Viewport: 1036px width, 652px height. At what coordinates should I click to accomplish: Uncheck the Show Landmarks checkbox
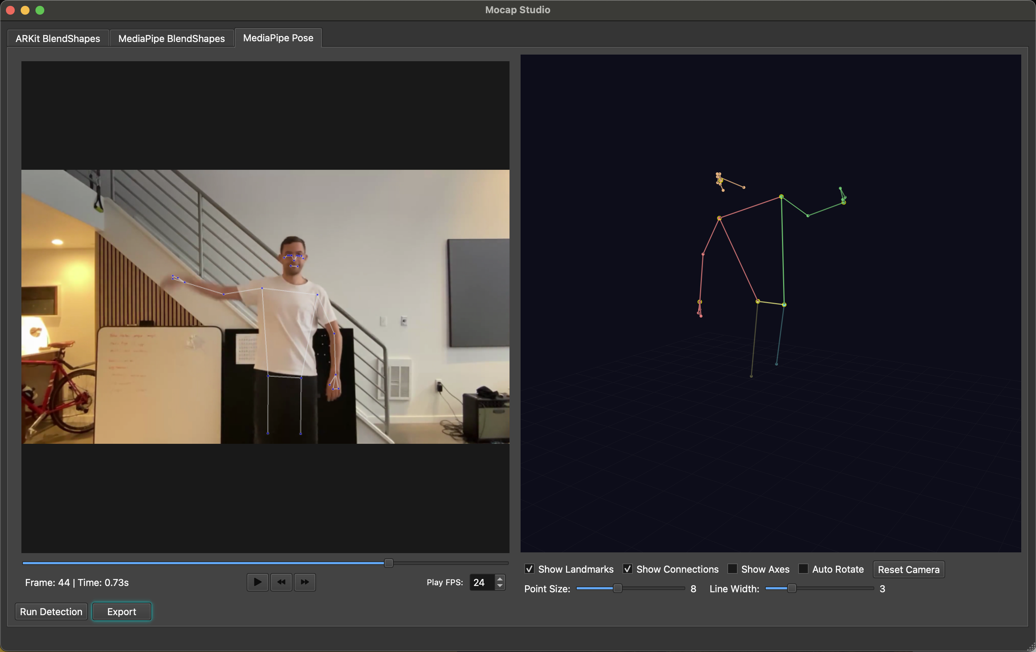[x=530, y=569]
